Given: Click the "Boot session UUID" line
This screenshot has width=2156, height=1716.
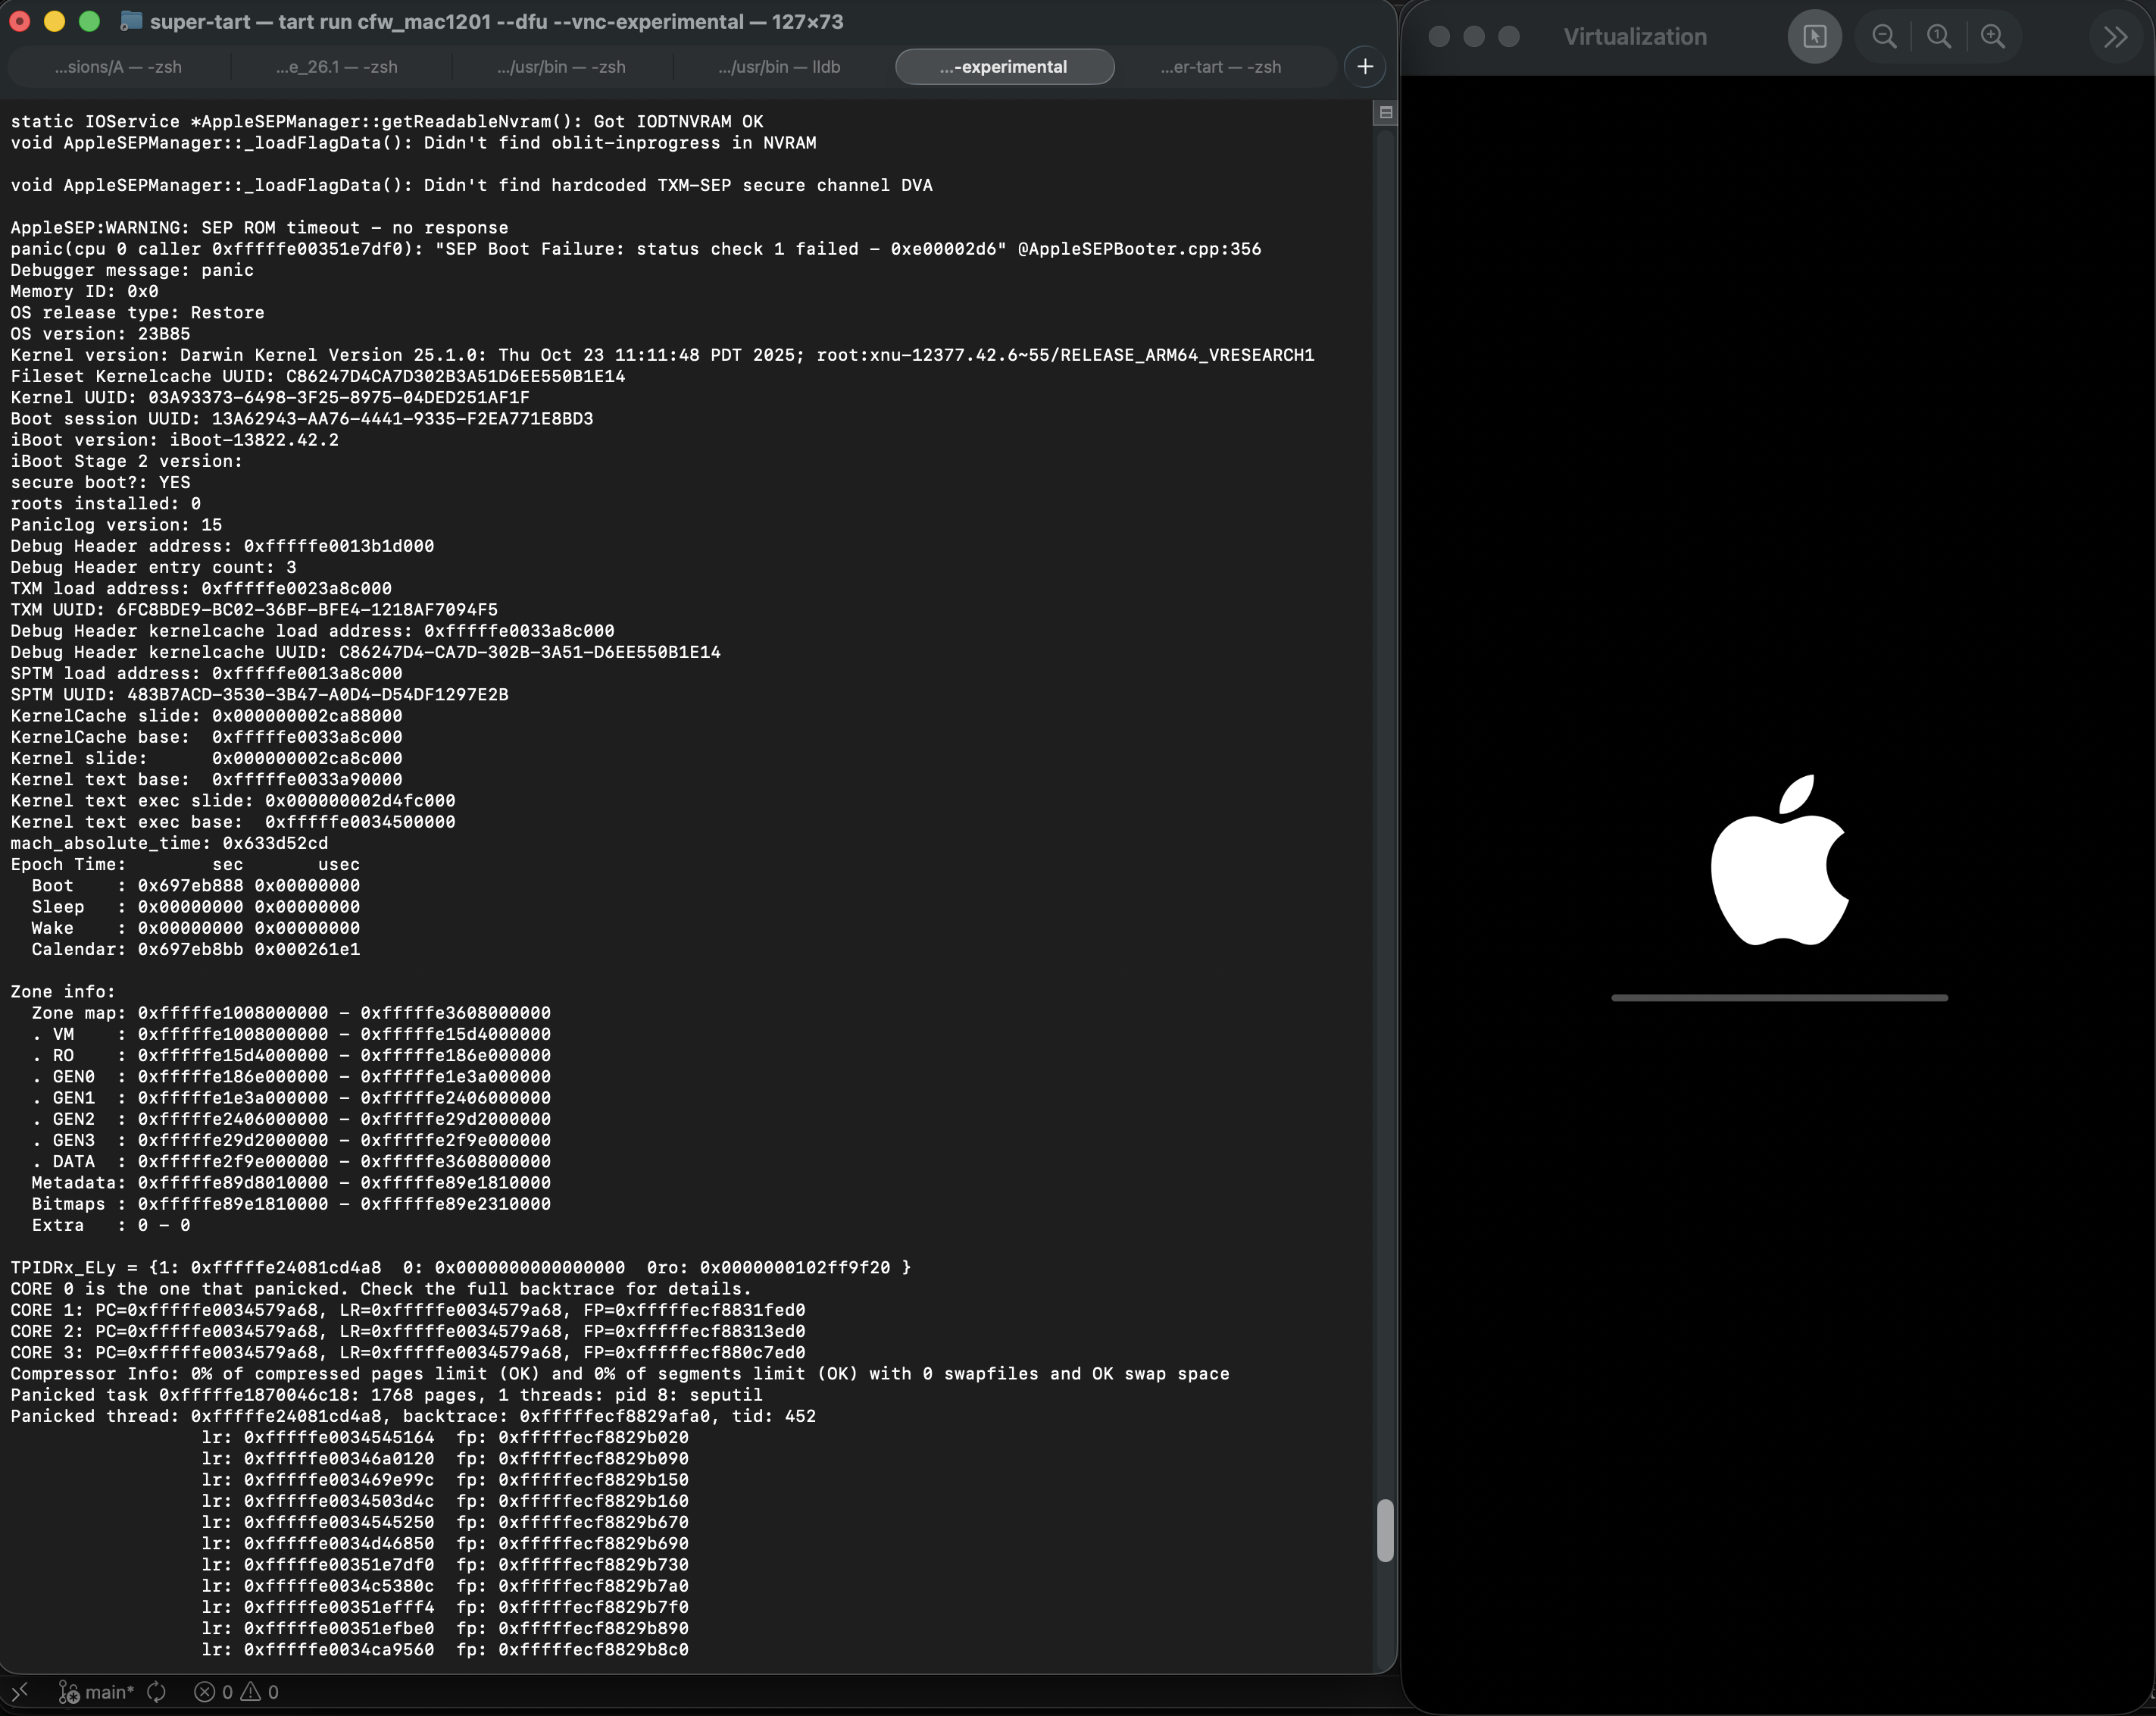Looking at the screenshot, I should pyautogui.click(x=302, y=418).
